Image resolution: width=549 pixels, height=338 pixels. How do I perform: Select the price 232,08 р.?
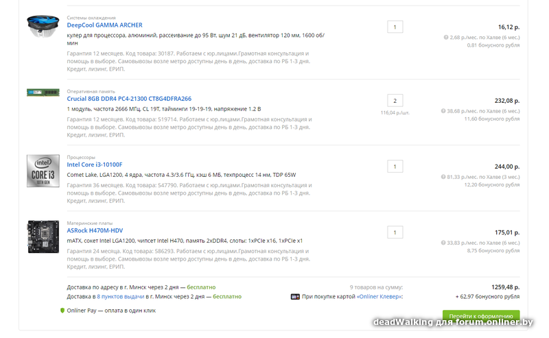507,101
